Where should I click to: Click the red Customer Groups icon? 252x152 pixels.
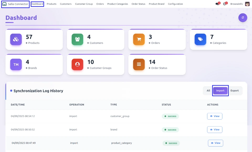[x=77, y=65]
